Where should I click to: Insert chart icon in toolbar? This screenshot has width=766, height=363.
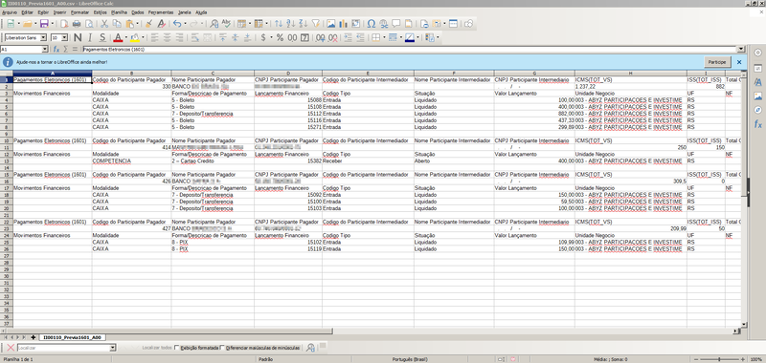(343, 23)
